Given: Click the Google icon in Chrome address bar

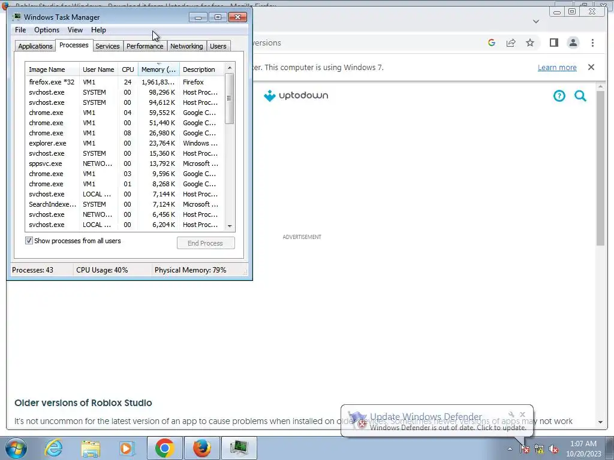Looking at the screenshot, I should coord(492,43).
